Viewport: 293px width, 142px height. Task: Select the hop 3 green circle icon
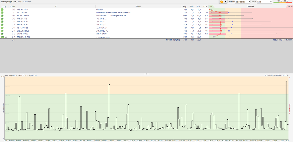pos(2,15)
